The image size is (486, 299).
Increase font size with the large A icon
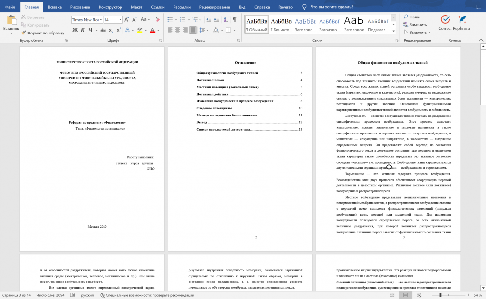tap(126, 20)
